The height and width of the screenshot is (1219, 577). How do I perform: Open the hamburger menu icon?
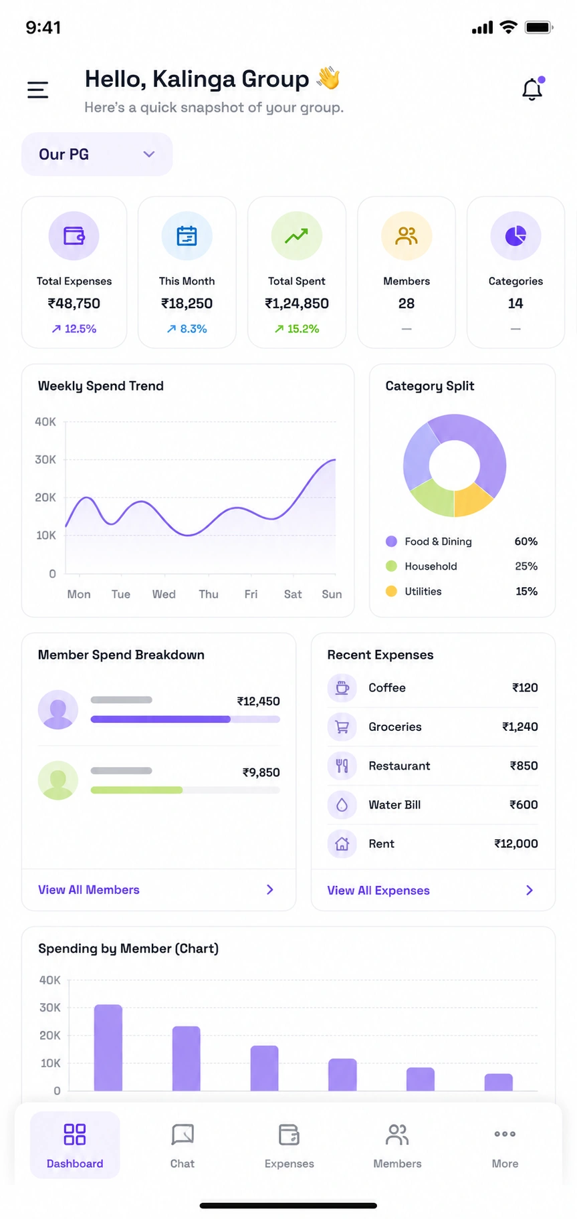click(37, 90)
